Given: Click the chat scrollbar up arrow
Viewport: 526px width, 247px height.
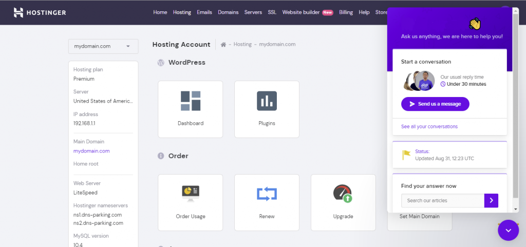Looking at the screenshot, I should (x=516, y=10).
